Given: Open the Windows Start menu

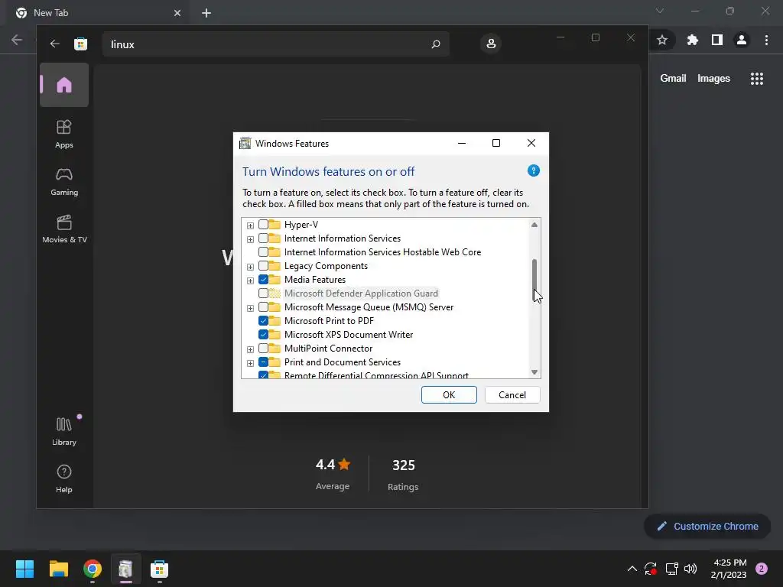Looking at the screenshot, I should pyautogui.click(x=24, y=569).
